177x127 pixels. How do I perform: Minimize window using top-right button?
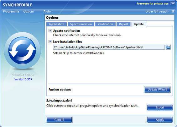coord(173,3)
